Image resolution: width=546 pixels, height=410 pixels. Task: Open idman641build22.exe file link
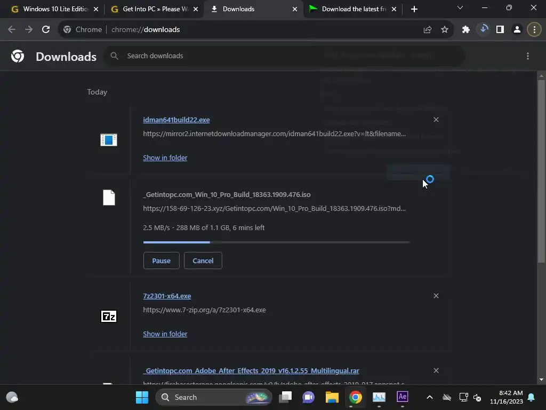click(x=176, y=120)
